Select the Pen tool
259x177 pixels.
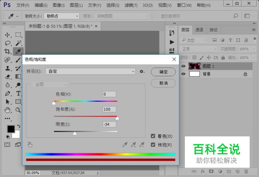tap(7, 94)
